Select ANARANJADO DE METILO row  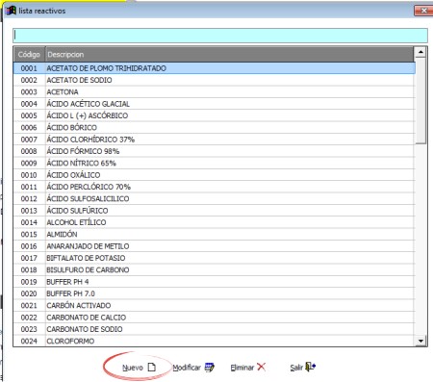click(x=214, y=246)
